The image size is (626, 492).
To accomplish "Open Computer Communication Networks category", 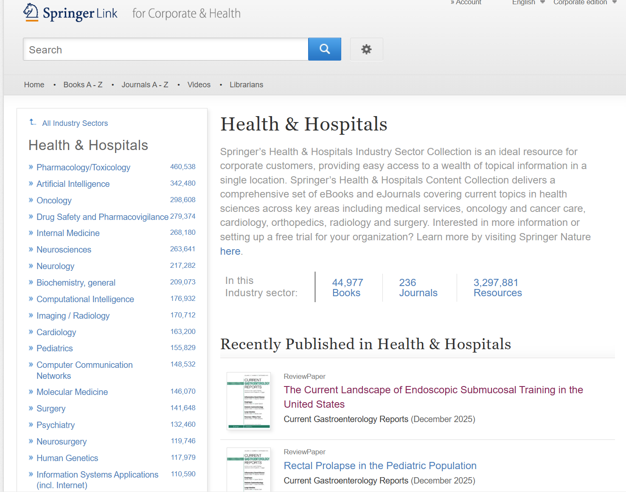I will pyautogui.click(x=84, y=370).
